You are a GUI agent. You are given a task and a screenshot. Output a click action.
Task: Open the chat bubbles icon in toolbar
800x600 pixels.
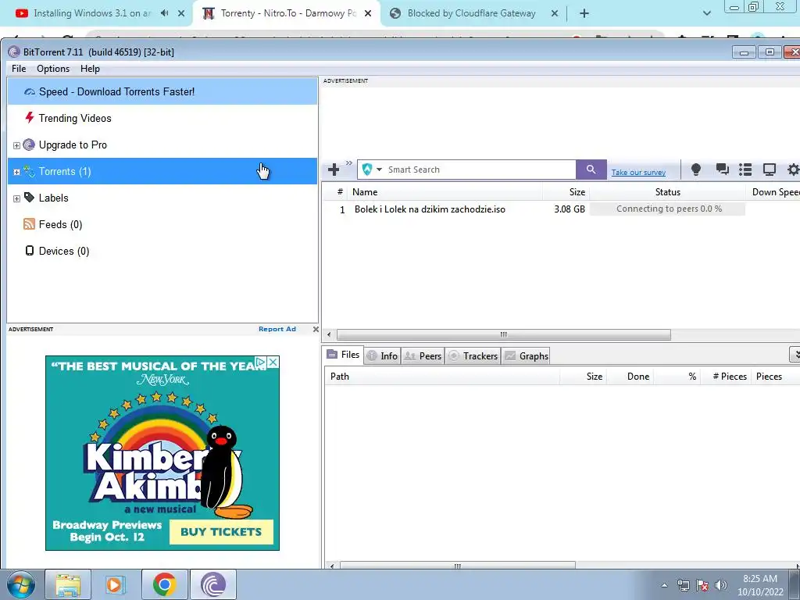(722, 170)
